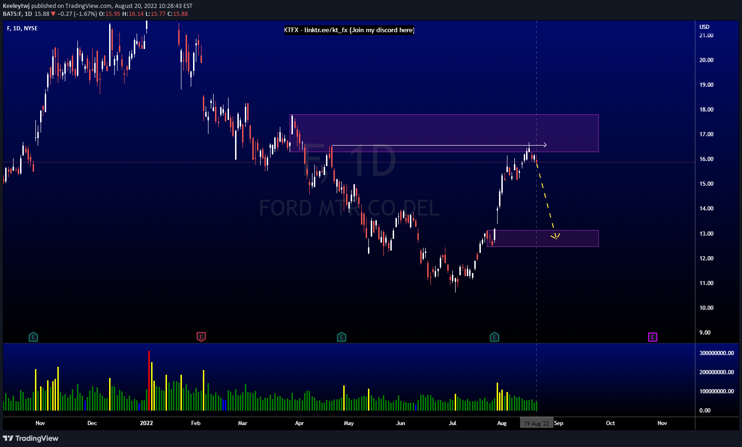Click the C:15.88 close value
Image resolution: width=742 pixels, height=447 pixels.
(x=178, y=14)
